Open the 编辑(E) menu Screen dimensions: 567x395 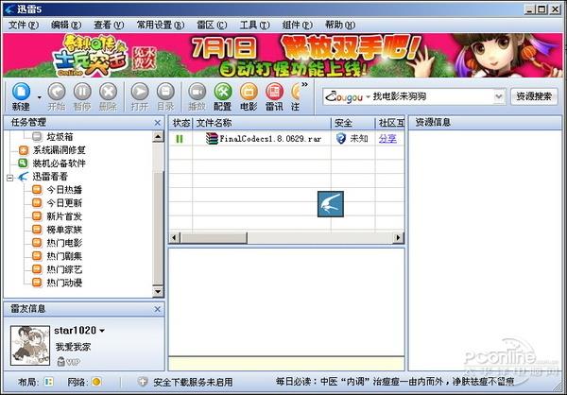(66, 25)
